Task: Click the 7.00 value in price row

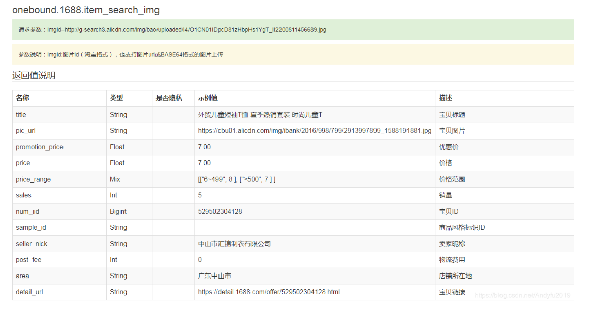Action: tap(205, 163)
